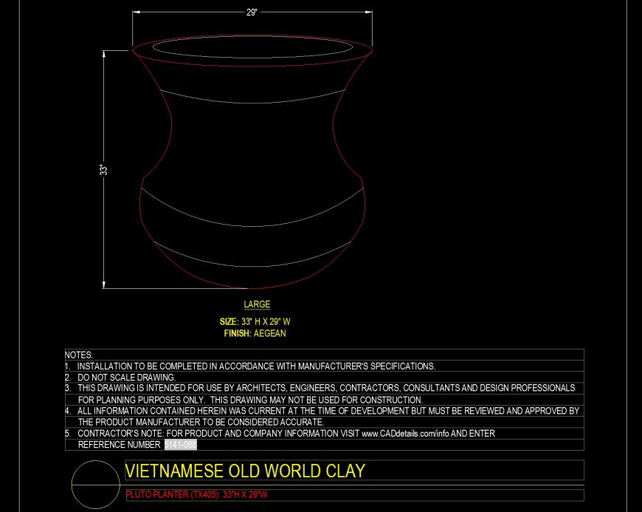Click the NOTES: heading
Viewport: 642px width, 512px height.
(79, 355)
